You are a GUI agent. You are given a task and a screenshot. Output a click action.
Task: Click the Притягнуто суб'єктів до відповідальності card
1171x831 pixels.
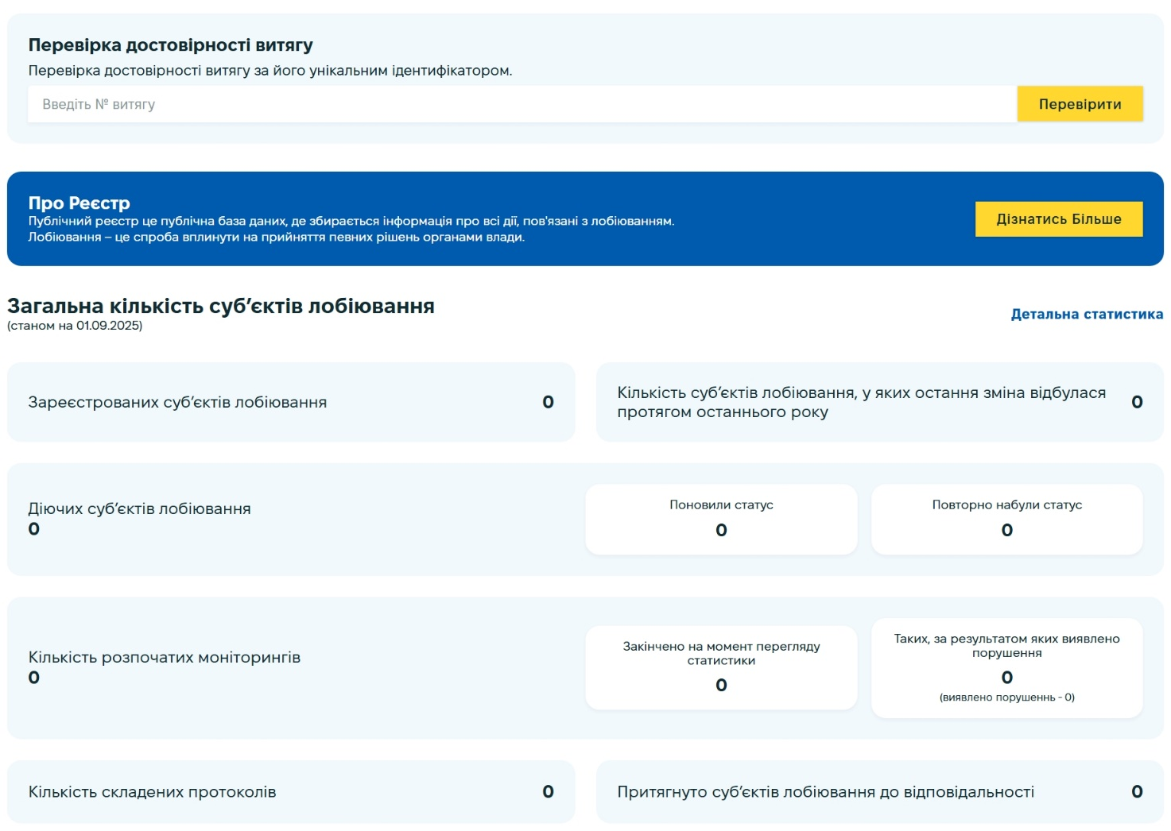click(x=879, y=792)
